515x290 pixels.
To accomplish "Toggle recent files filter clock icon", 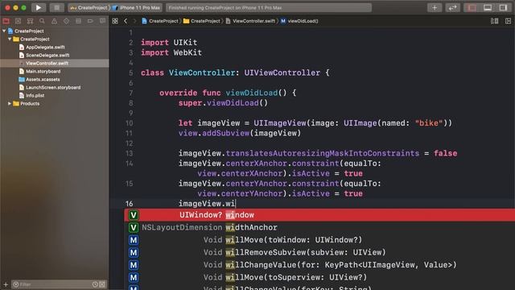I will click(x=95, y=284).
